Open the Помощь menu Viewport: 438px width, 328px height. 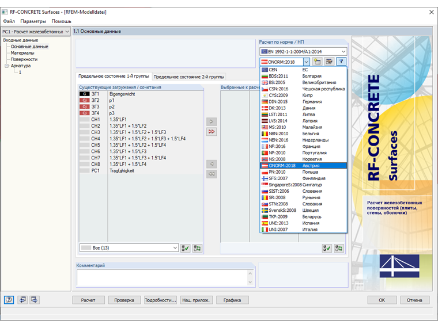click(61, 21)
